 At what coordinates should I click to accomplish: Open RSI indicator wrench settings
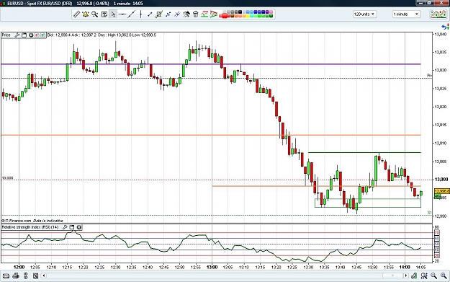[x=65, y=227]
